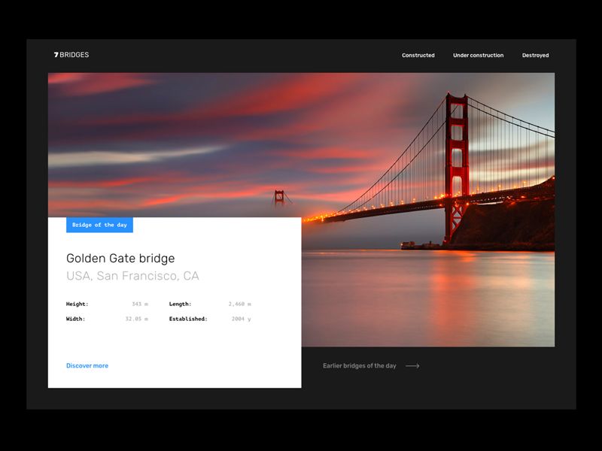The height and width of the screenshot is (451, 602).
Task: Go to the Destroyed section
Action: pyautogui.click(x=535, y=56)
